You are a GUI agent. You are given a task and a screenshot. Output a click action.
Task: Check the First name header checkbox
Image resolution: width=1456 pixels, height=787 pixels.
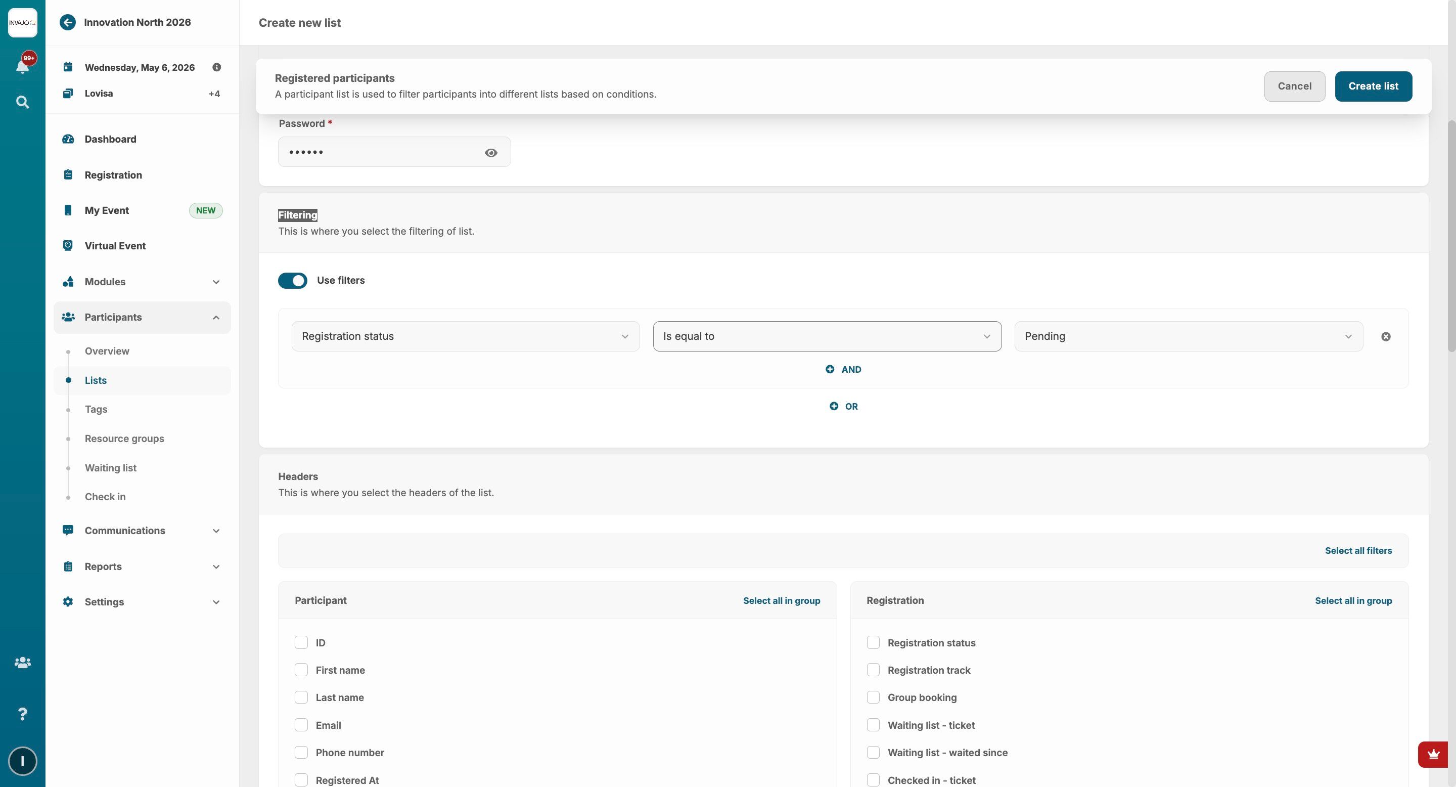pyautogui.click(x=301, y=670)
